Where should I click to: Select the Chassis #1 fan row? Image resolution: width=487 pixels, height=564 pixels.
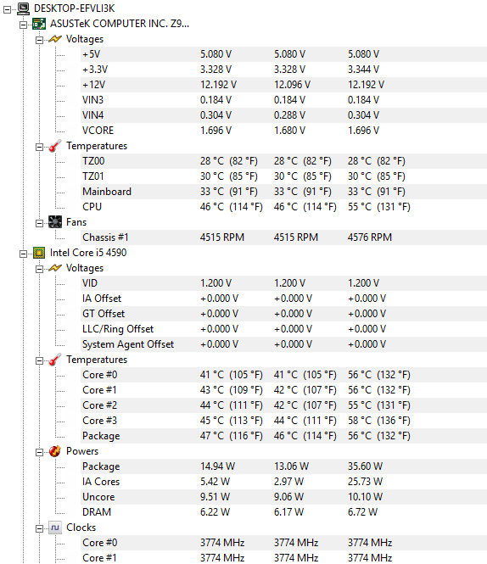tap(284, 237)
